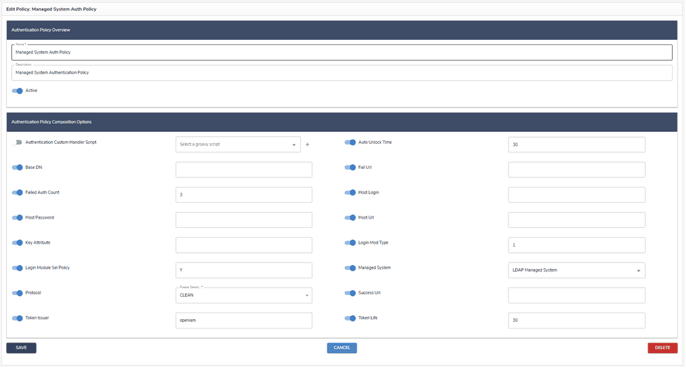This screenshot has width=686, height=369.
Task: Click the policy Name input field
Action: [x=342, y=52]
